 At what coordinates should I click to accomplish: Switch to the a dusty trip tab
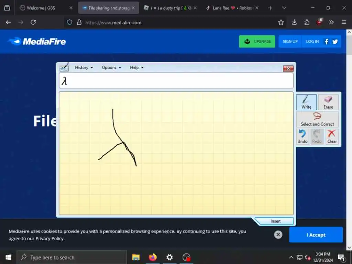(x=170, y=8)
